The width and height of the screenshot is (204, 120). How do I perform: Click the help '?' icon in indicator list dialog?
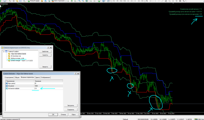pos(48,47)
